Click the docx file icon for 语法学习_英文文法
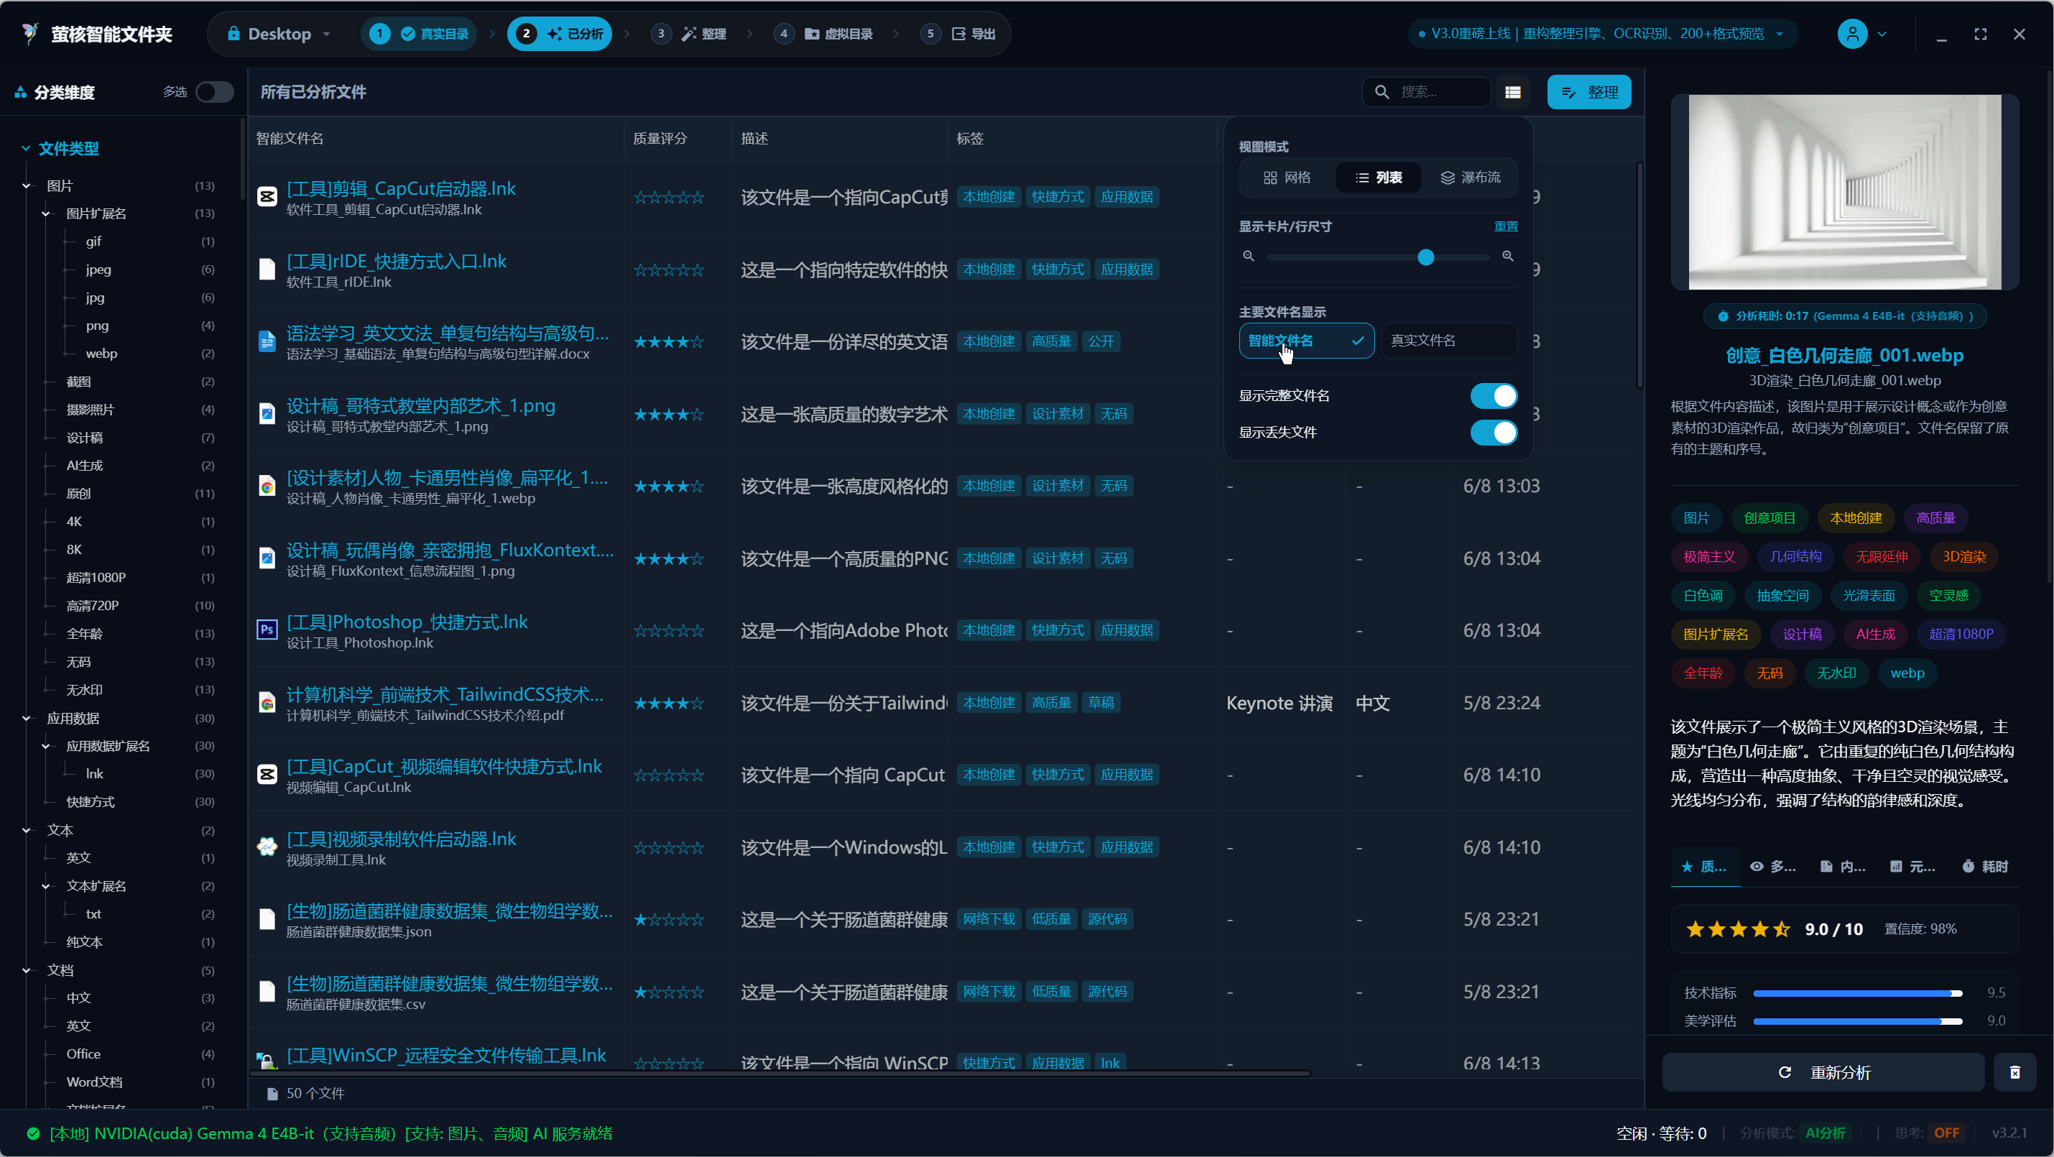This screenshot has width=2054, height=1157. pyautogui.click(x=267, y=341)
